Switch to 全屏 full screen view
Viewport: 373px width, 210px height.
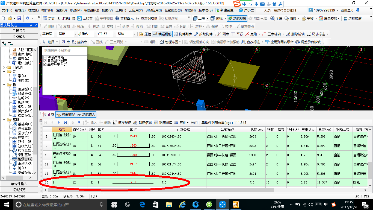coord(276,19)
